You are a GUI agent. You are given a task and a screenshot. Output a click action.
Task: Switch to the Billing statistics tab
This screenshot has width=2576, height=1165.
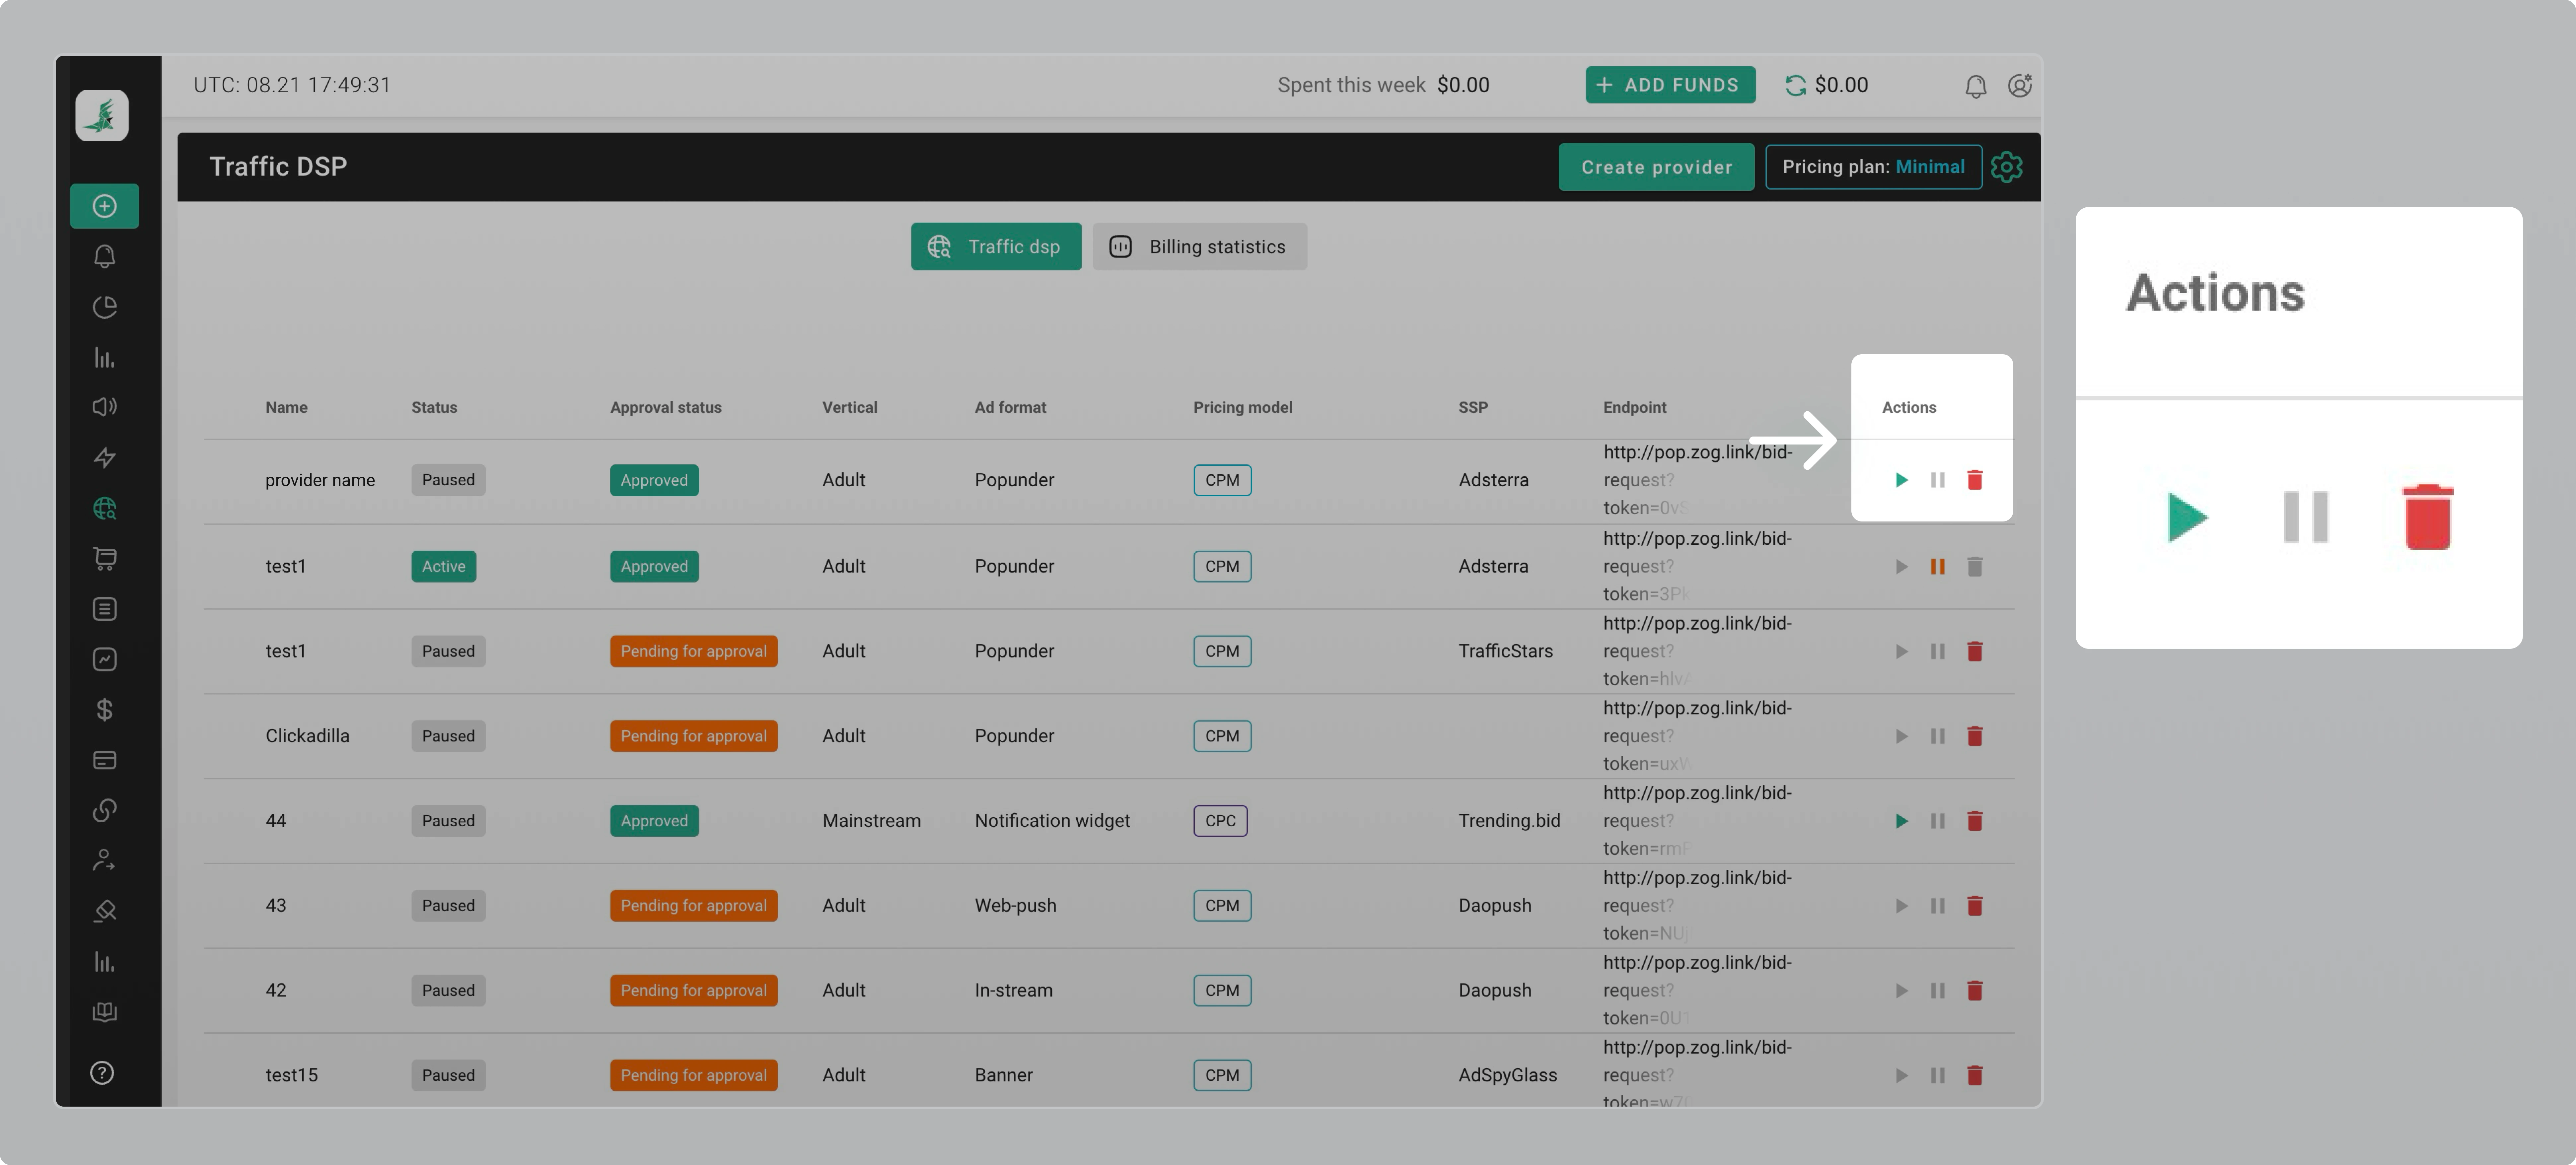pos(1200,246)
